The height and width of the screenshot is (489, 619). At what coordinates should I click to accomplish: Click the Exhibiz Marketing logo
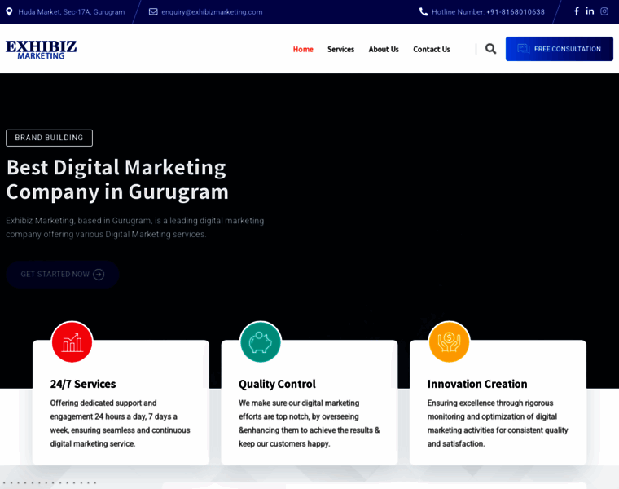coord(41,50)
